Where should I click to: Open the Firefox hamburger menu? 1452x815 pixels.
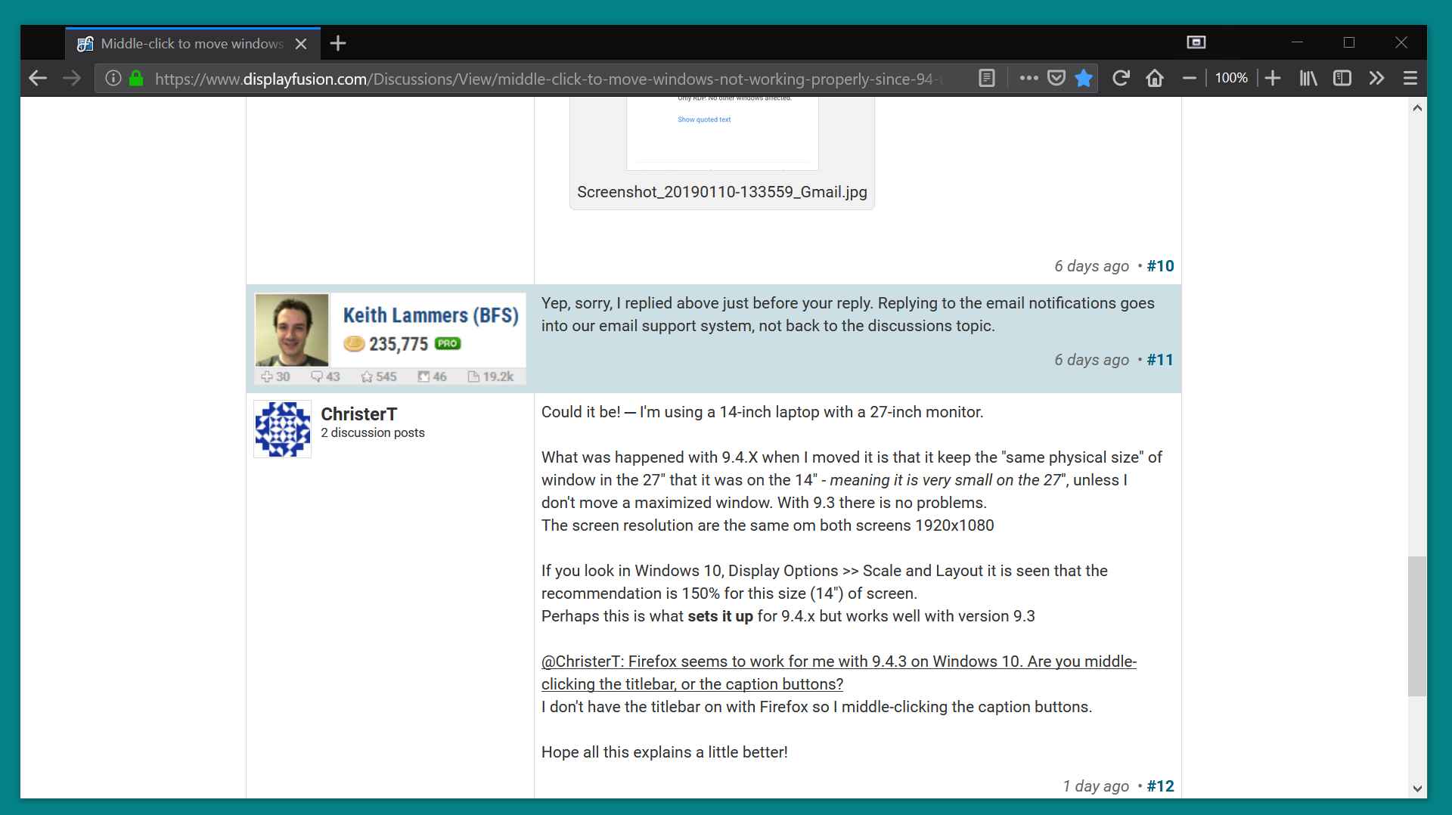pos(1410,78)
